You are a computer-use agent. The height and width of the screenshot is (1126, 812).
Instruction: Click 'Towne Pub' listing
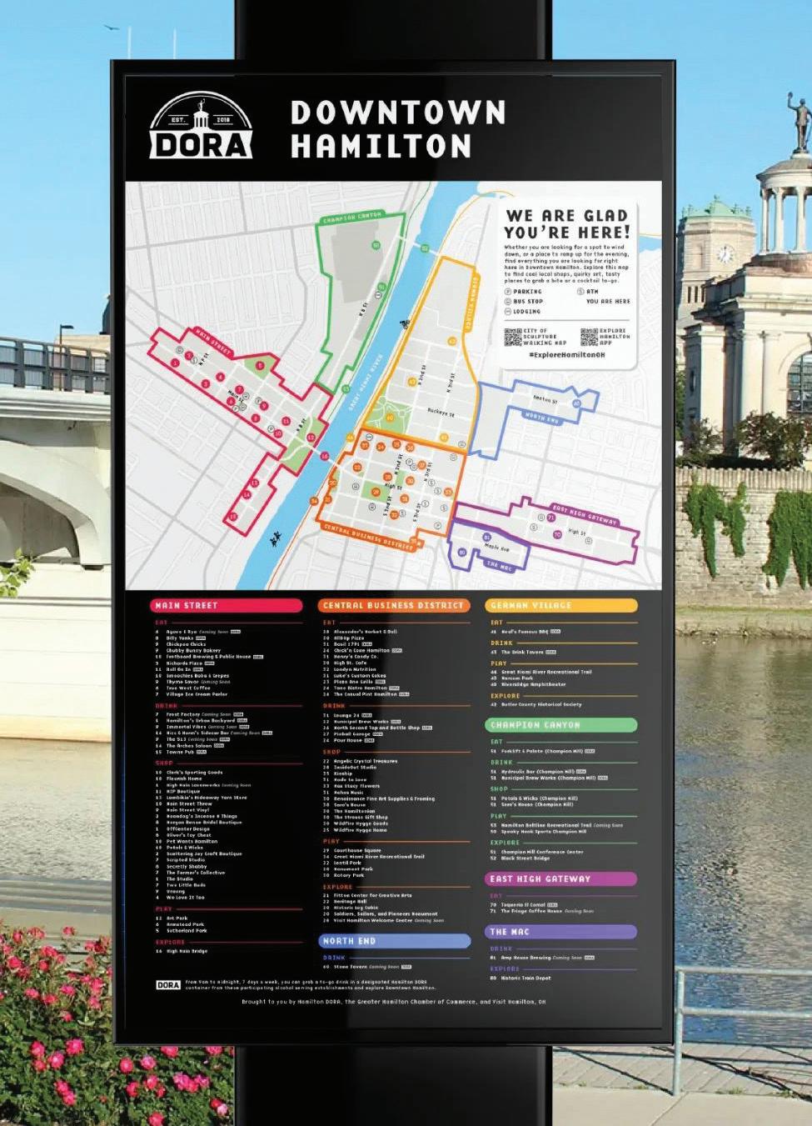(180, 753)
